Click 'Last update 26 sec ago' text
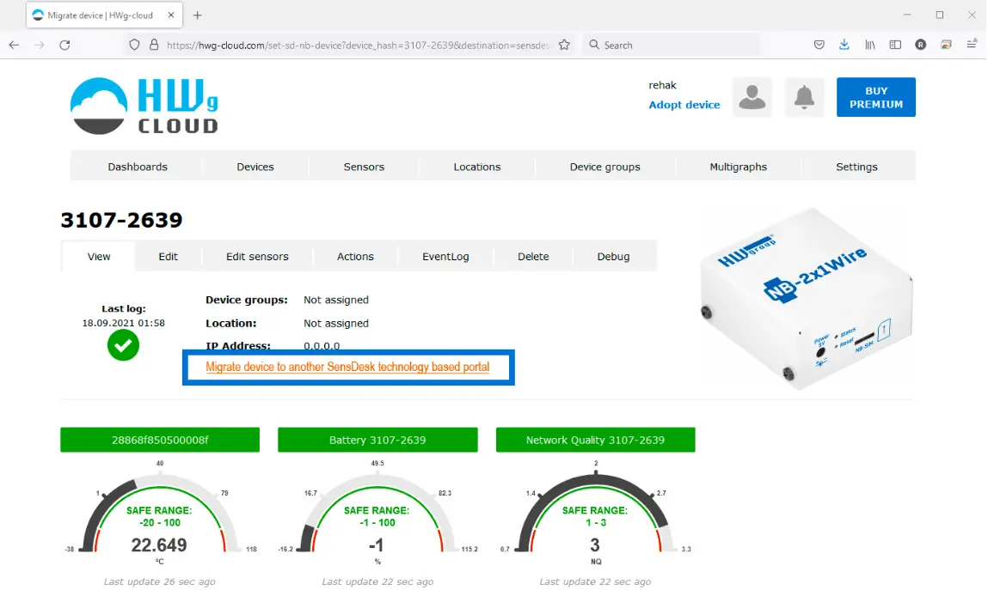This screenshot has height=590, width=988. click(x=159, y=581)
